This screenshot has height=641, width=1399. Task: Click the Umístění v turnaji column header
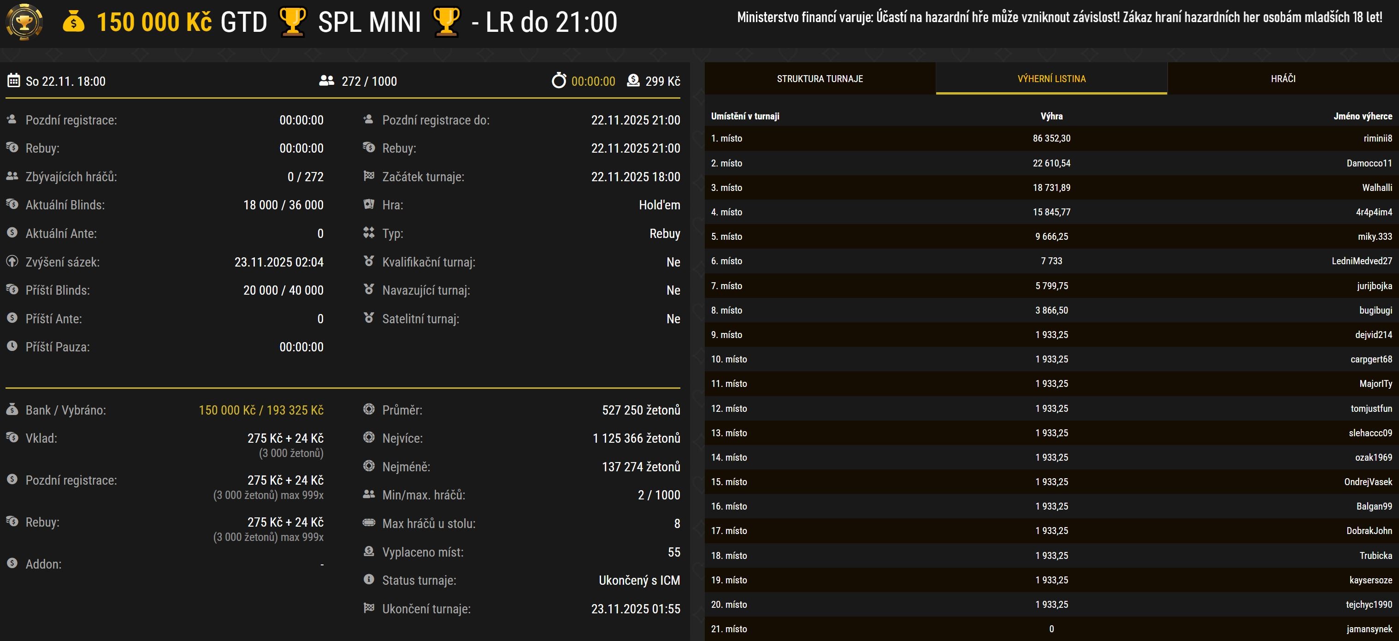[x=744, y=116]
